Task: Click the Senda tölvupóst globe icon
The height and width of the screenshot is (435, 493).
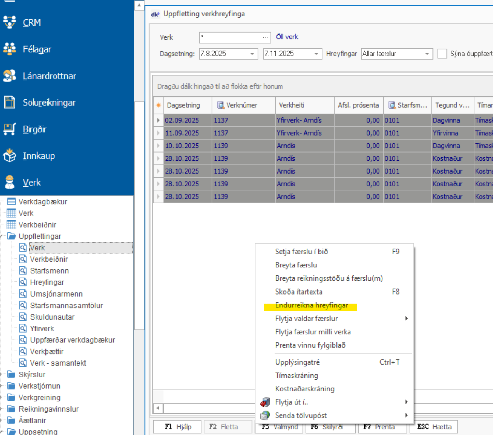Action: pyautogui.click(x=265, y=415)
